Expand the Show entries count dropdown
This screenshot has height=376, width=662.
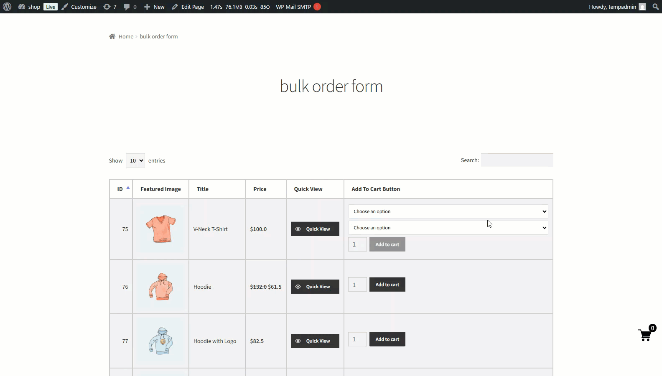(x=135, y=160)
